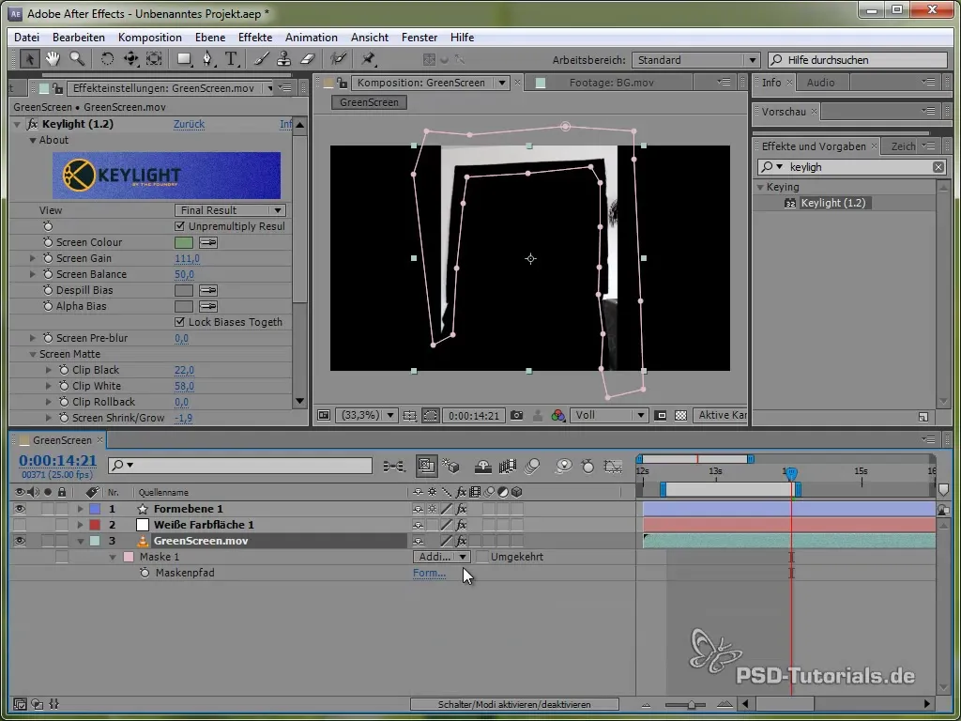The image size is (961, 721).
Task: Select the Hand tool
Action: tap(53, 59)
